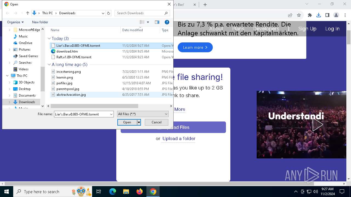The width and height of the screenshot is (351, 197).
Task: Select Liar's.Bar.v0.883-OFME.torrent file
Action: coord(78,46)
